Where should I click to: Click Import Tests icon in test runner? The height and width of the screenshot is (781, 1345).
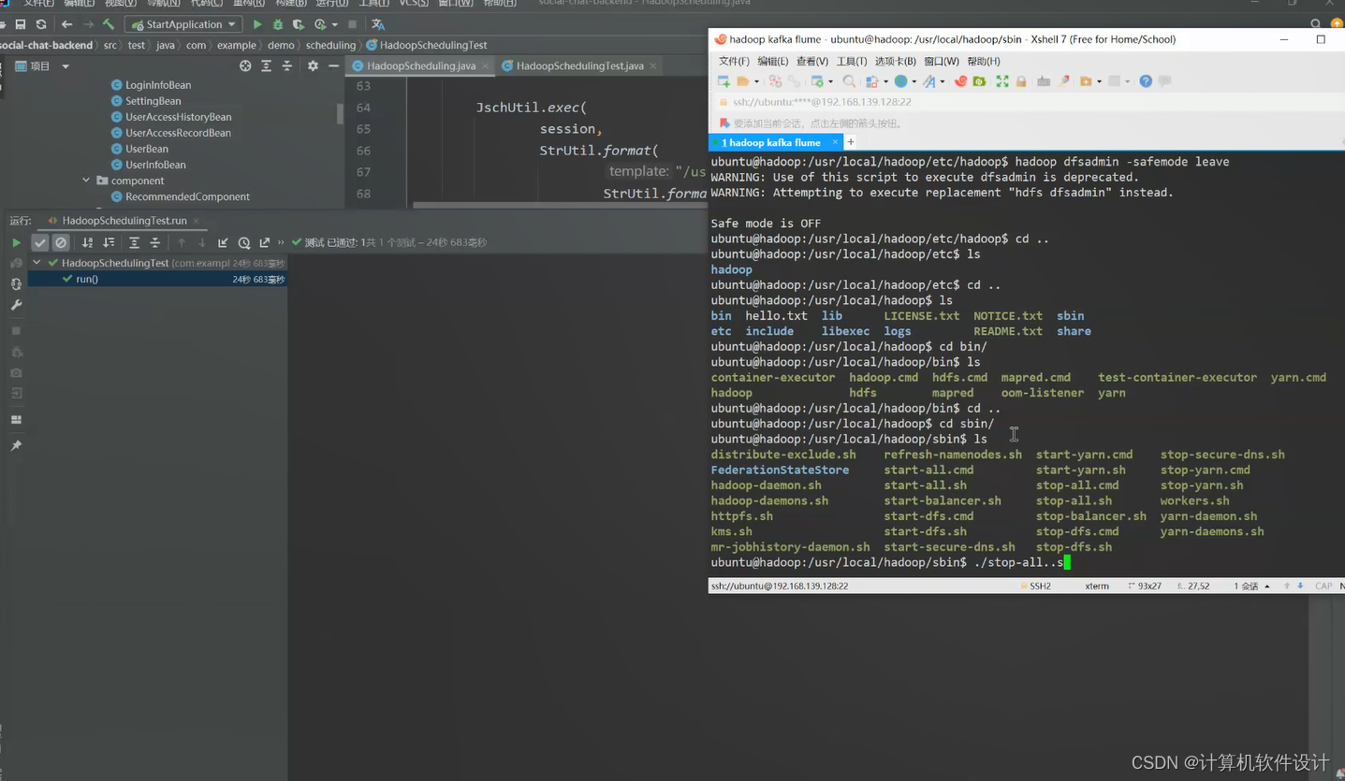click(223, 242)
